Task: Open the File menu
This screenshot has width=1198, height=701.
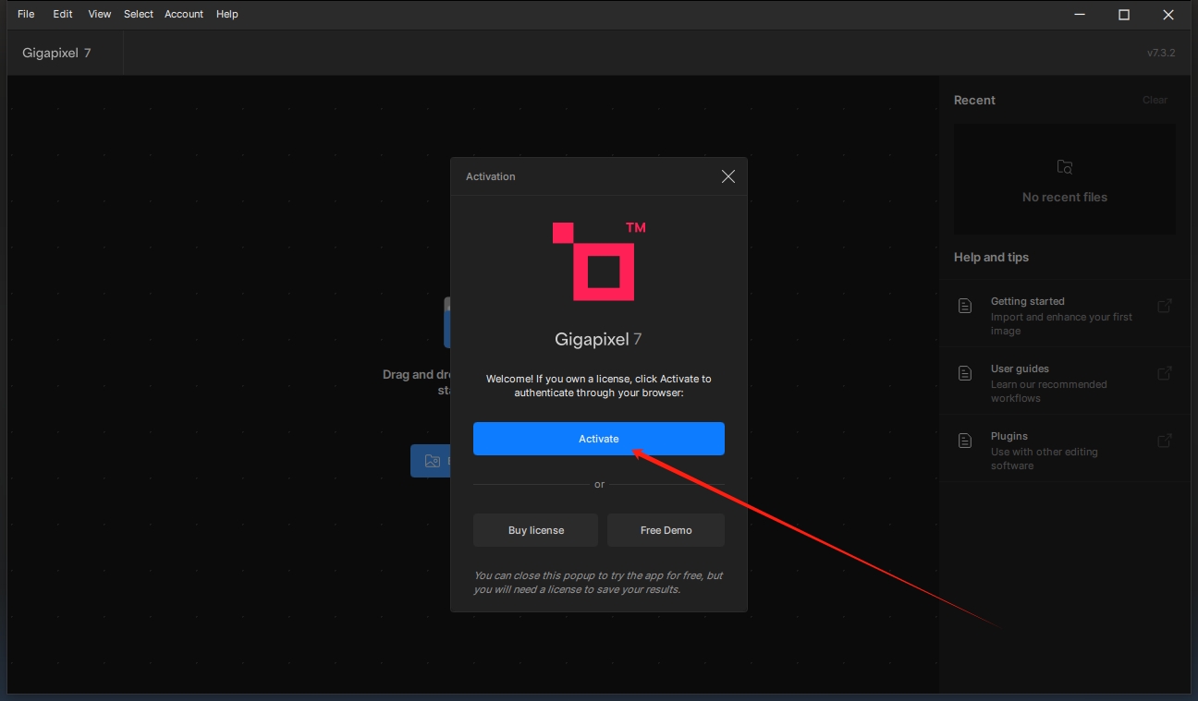Action: pos(26,14)
